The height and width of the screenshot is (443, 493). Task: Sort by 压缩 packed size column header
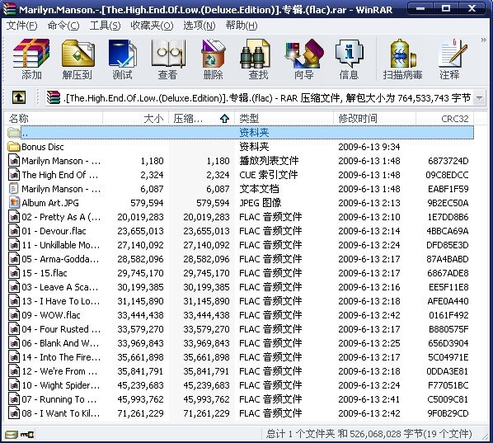tap(201, 118)
